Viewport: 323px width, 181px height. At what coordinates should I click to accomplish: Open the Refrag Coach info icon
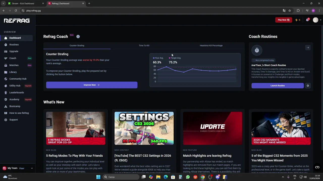[78, 36]
